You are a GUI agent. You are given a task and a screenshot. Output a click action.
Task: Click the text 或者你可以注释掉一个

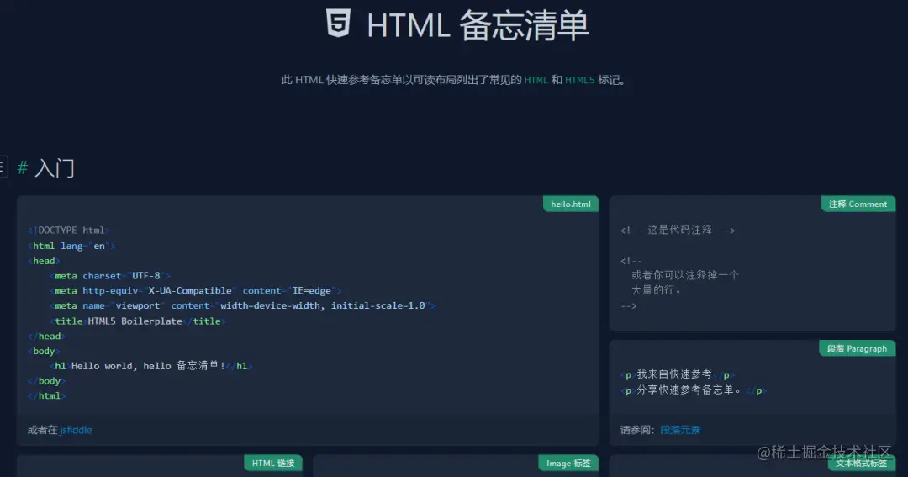point(685,275)
